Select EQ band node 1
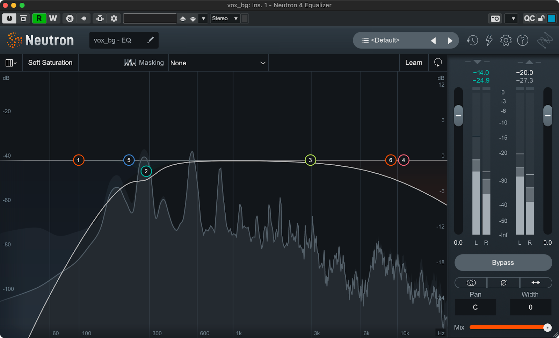Viewport: 559px width, 338px height. click(79, 160)
